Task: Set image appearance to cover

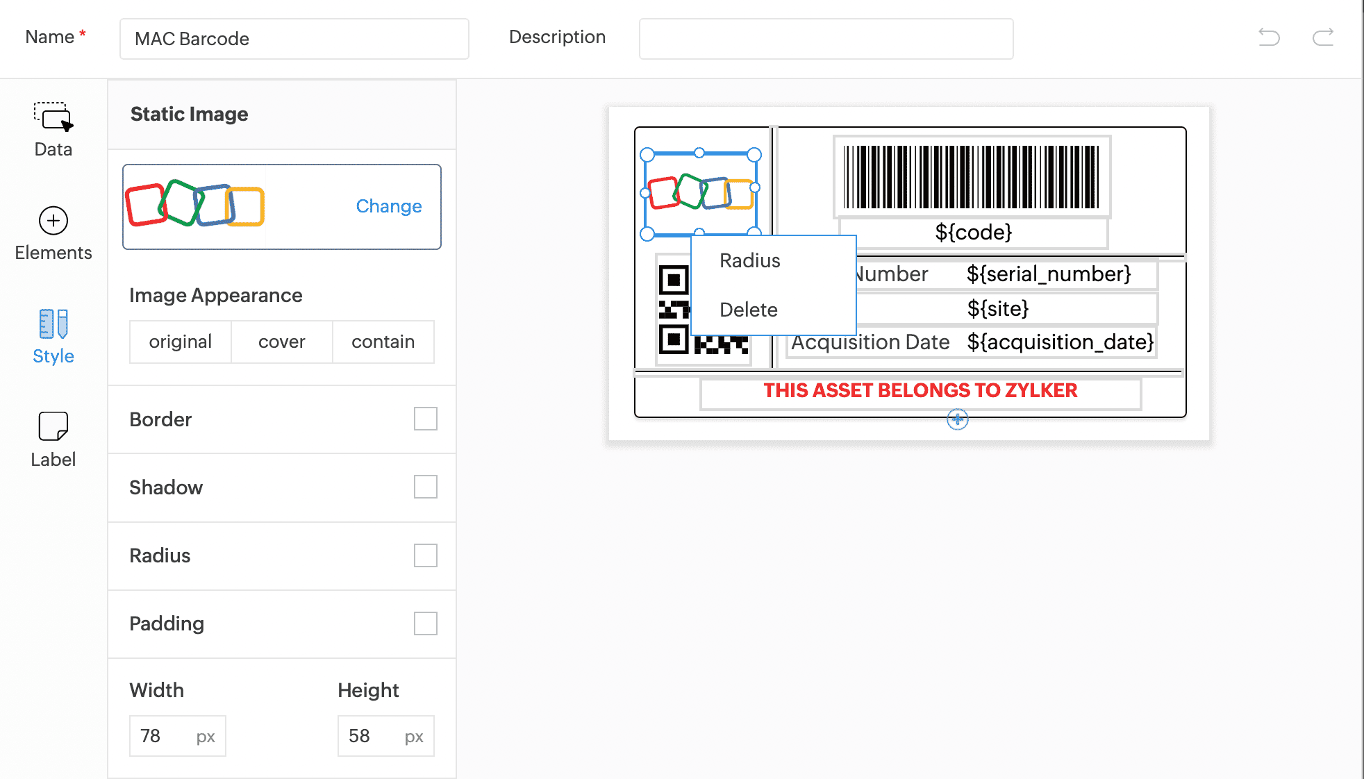Action: (281, 342)
